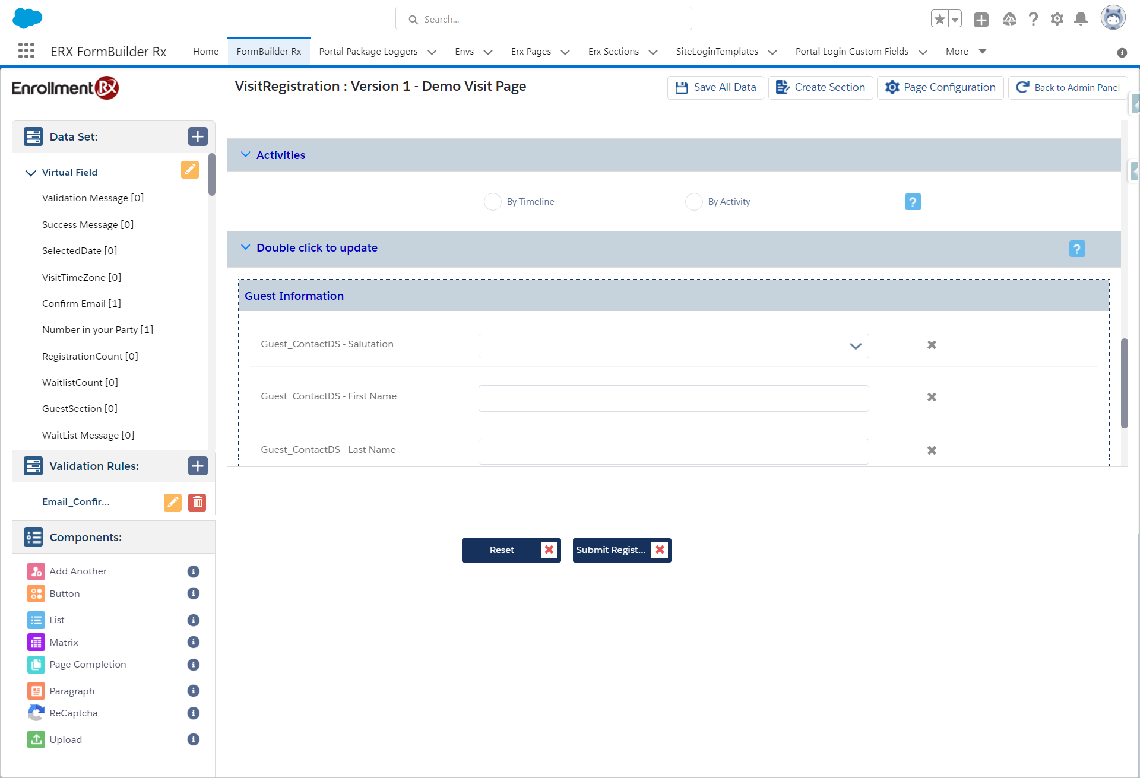This screenshot has height=778, width=1140.
Task: Remove the Reset button via red X
Action: tap(549, 550)
